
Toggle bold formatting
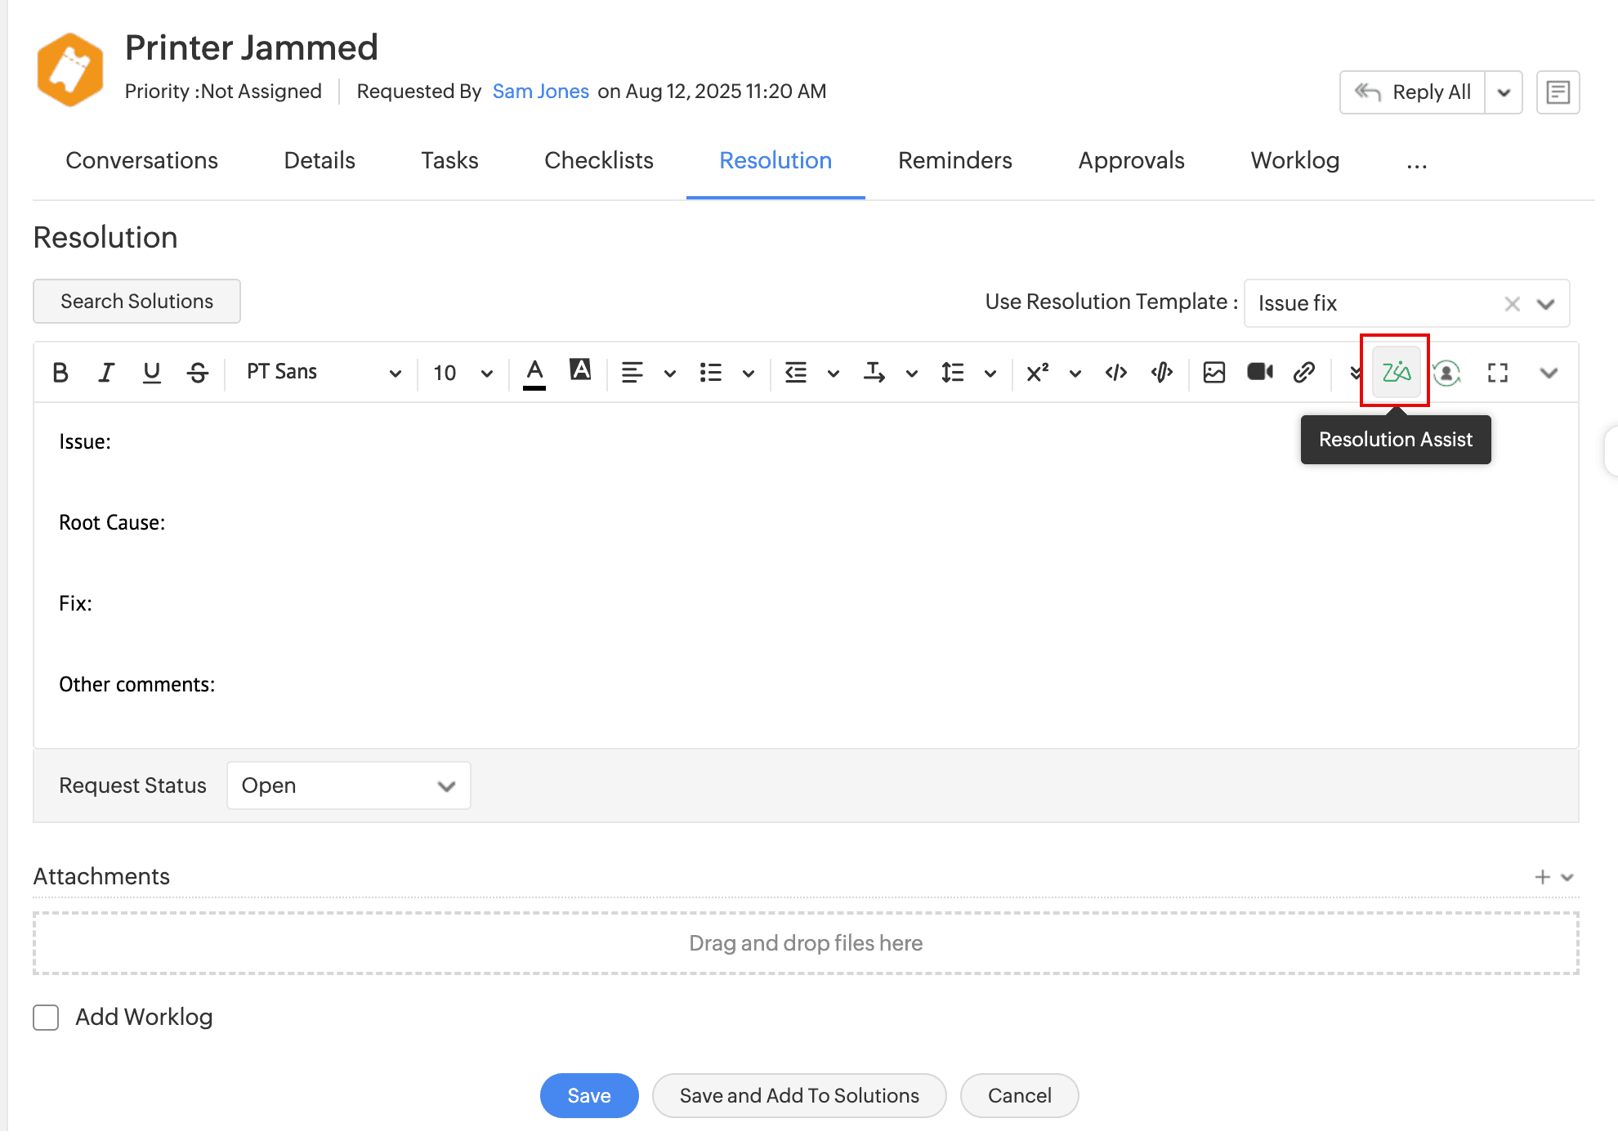(x=60, y=373)
